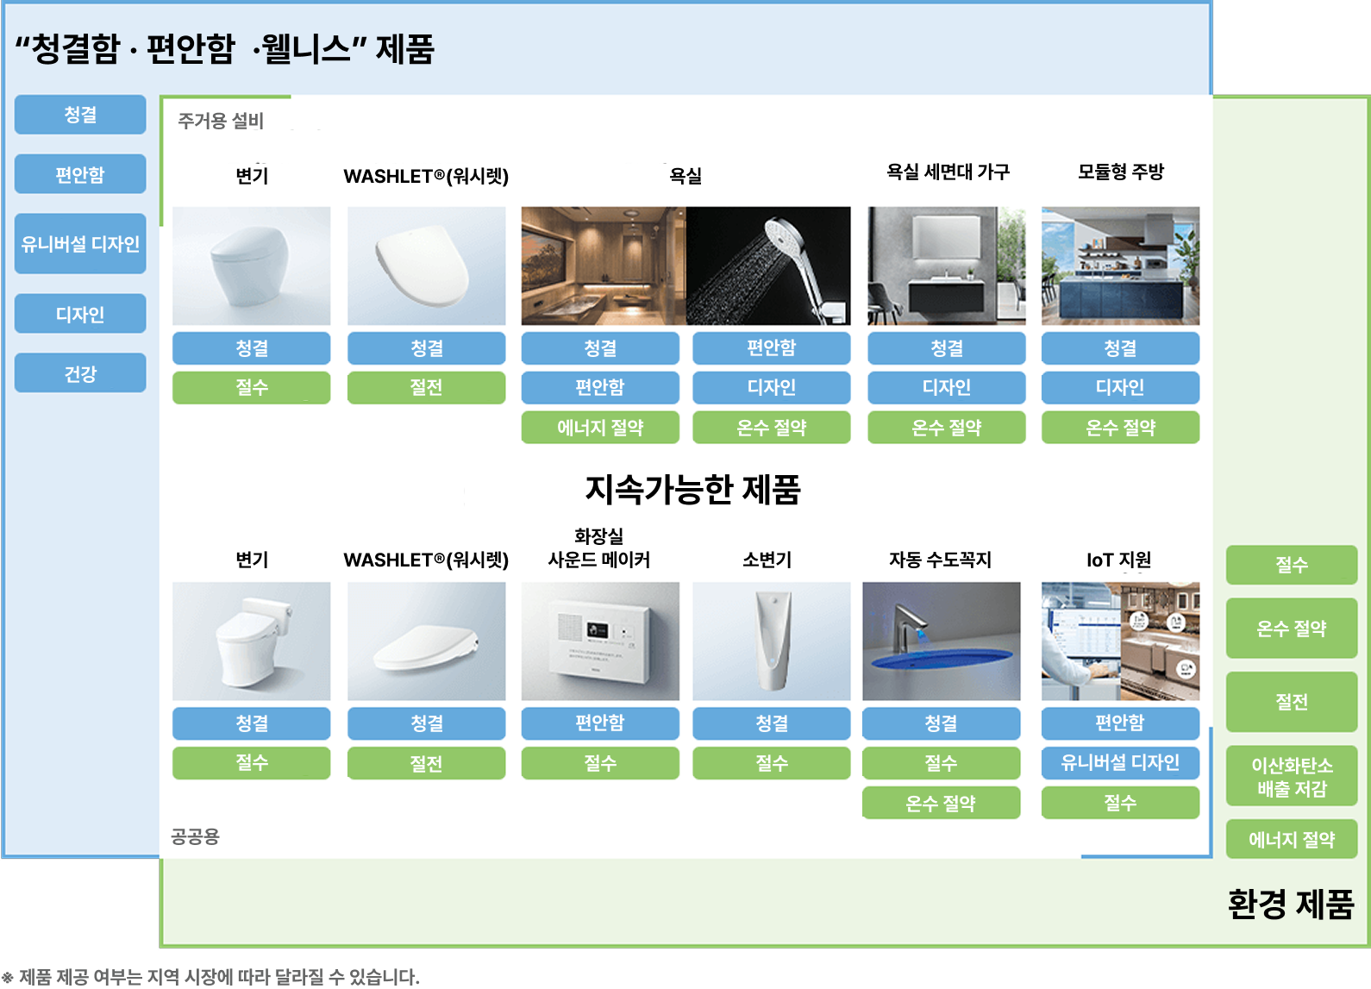The image size is (1371, 989).
Task: Select the 모듈형 주방 kitchen image
Action: tap(1120, 266)
